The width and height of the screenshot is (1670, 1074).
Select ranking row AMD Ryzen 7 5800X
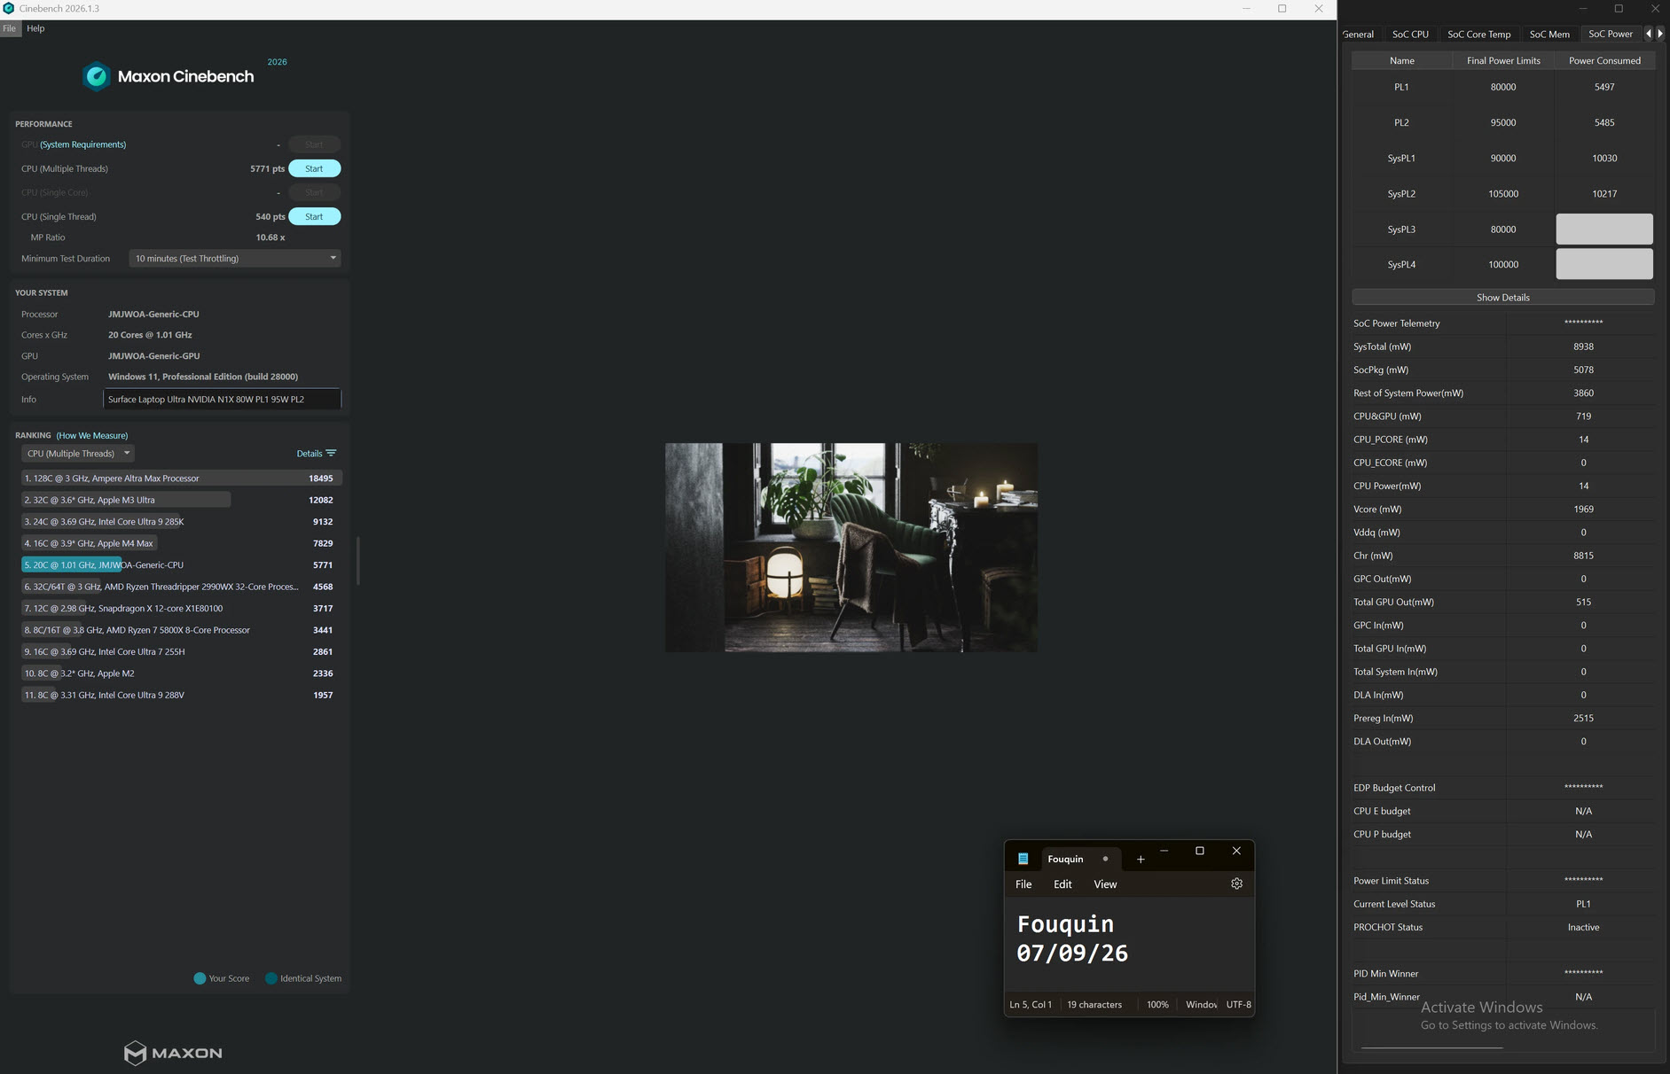pos(181,630)
